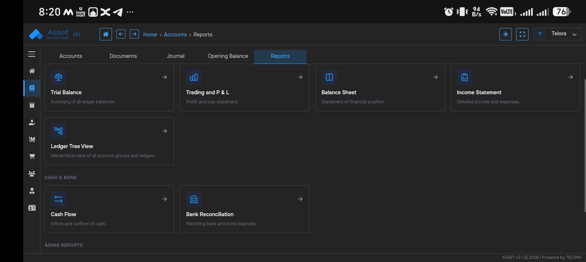Open the Cash Flow report arrow
Viewport: 586px width, 262px height.
tap(165, 199)
